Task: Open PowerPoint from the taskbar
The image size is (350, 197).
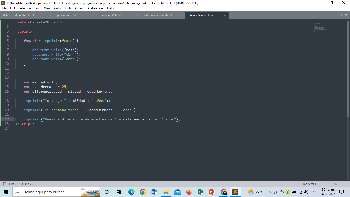Action: coord(212,192)
